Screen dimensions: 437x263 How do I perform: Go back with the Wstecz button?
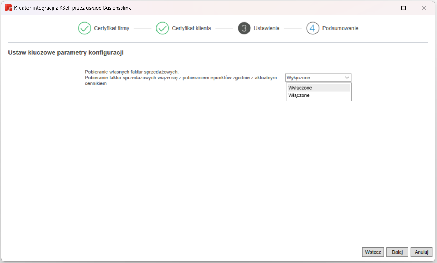[x=373, y=252]
